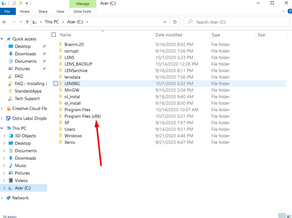Select the LENS_BACKUP folder icon
Screen dimensions: 292x218
(x=60, y=64)
